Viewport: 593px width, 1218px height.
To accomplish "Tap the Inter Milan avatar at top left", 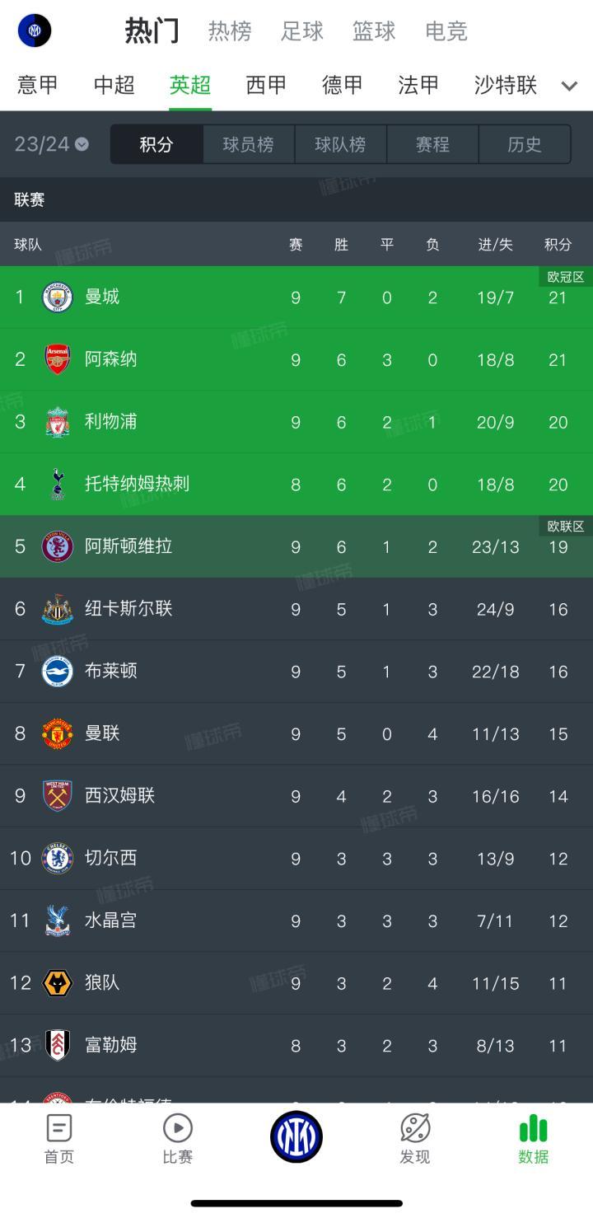I will tap(35, 30).
